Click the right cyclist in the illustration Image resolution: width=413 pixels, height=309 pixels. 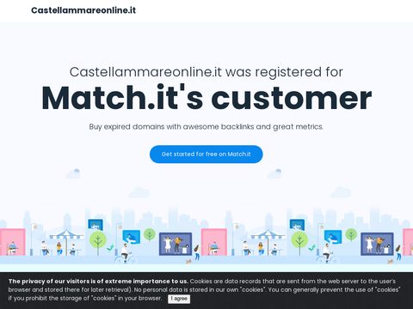click(326, 254)
